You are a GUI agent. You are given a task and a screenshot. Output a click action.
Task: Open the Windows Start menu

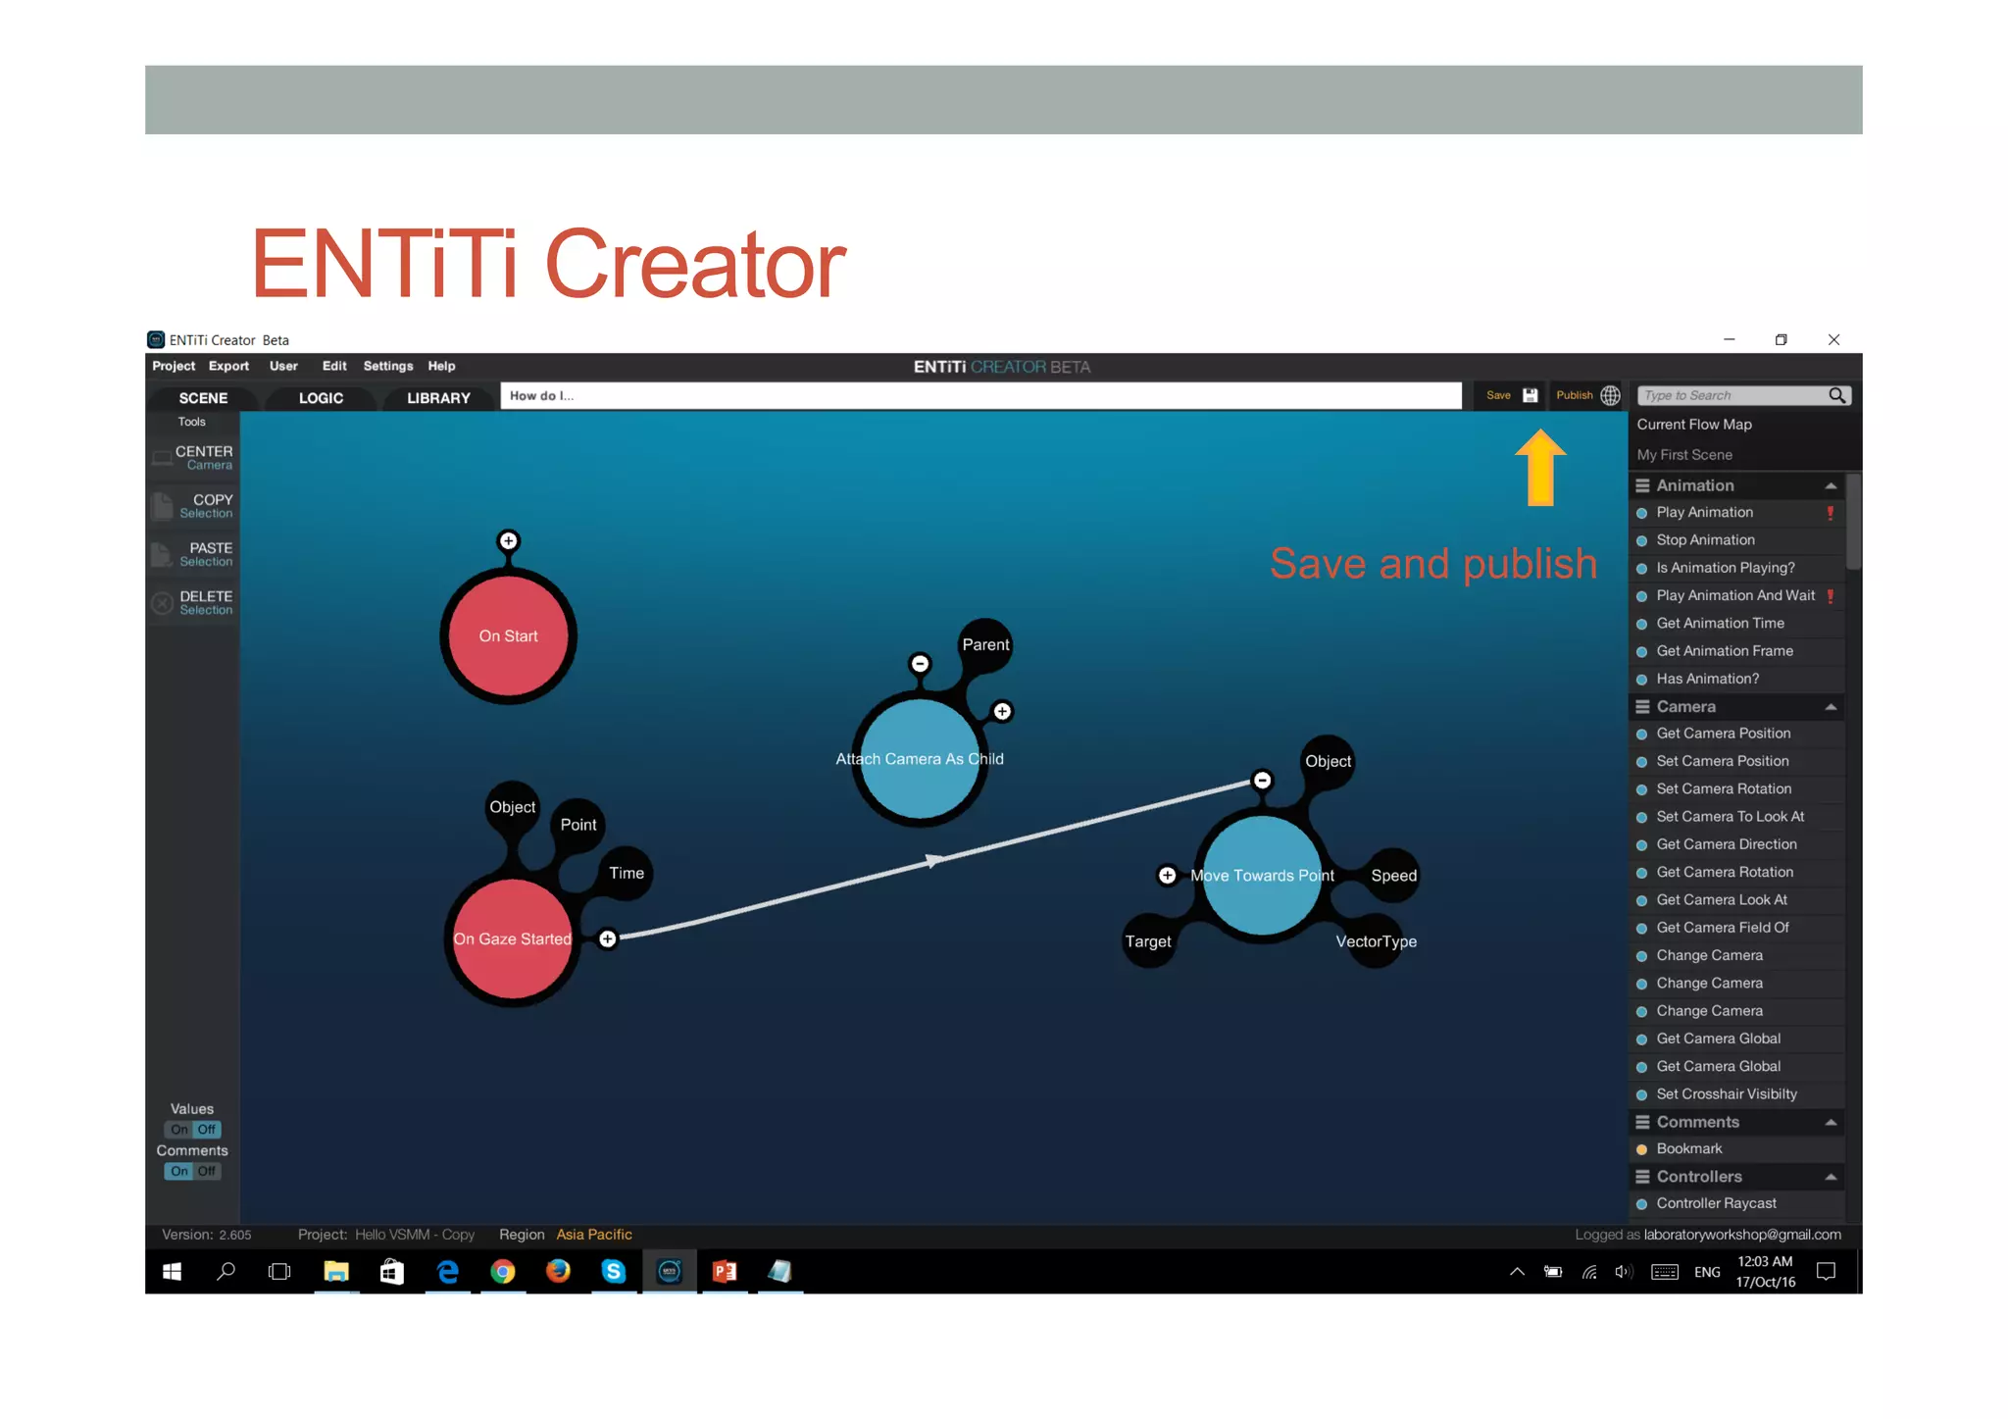172,1272
